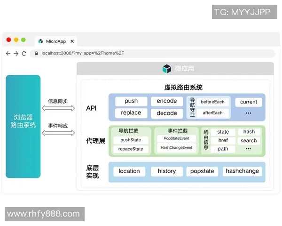
Task: Click the 导航守卫 vertical label
Action: click(192, 107)
